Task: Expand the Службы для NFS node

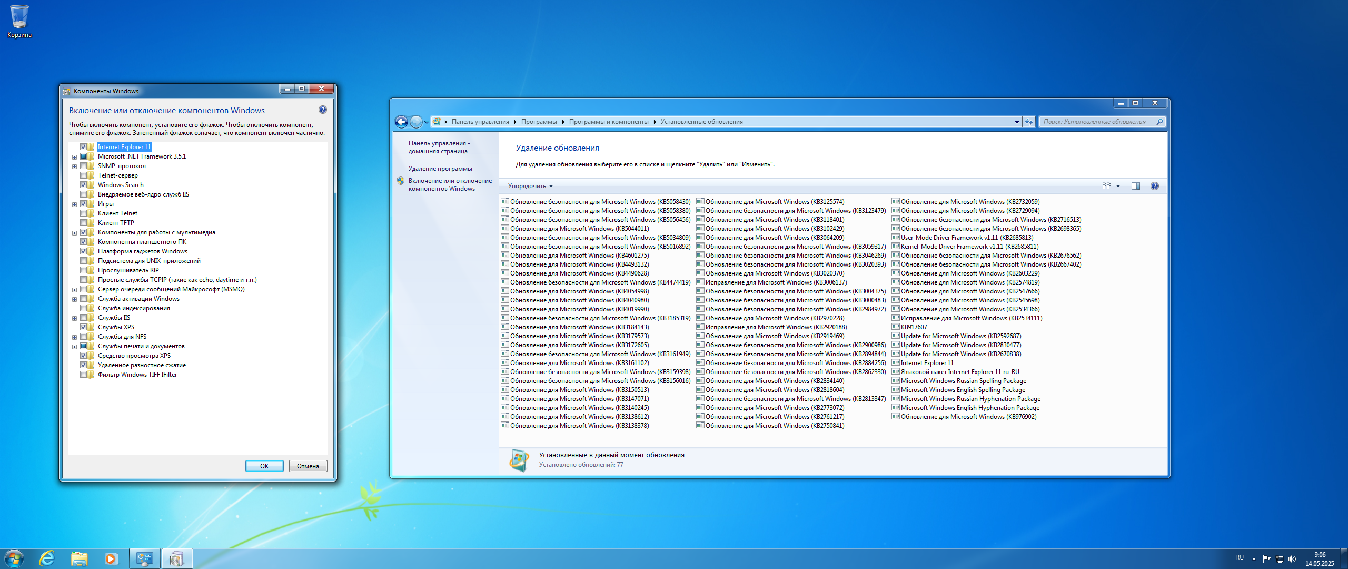Action: (74, 337)
